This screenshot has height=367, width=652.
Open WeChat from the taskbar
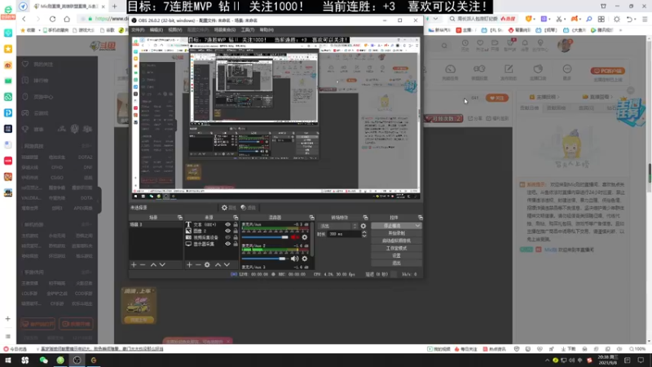tap(44, 360)
